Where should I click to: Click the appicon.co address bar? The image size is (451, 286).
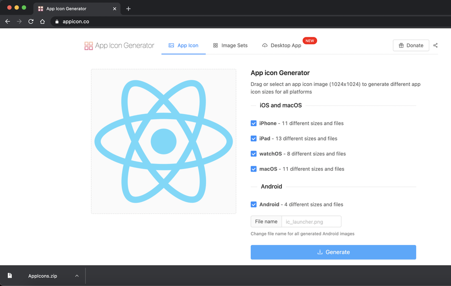tap(250, 22)
